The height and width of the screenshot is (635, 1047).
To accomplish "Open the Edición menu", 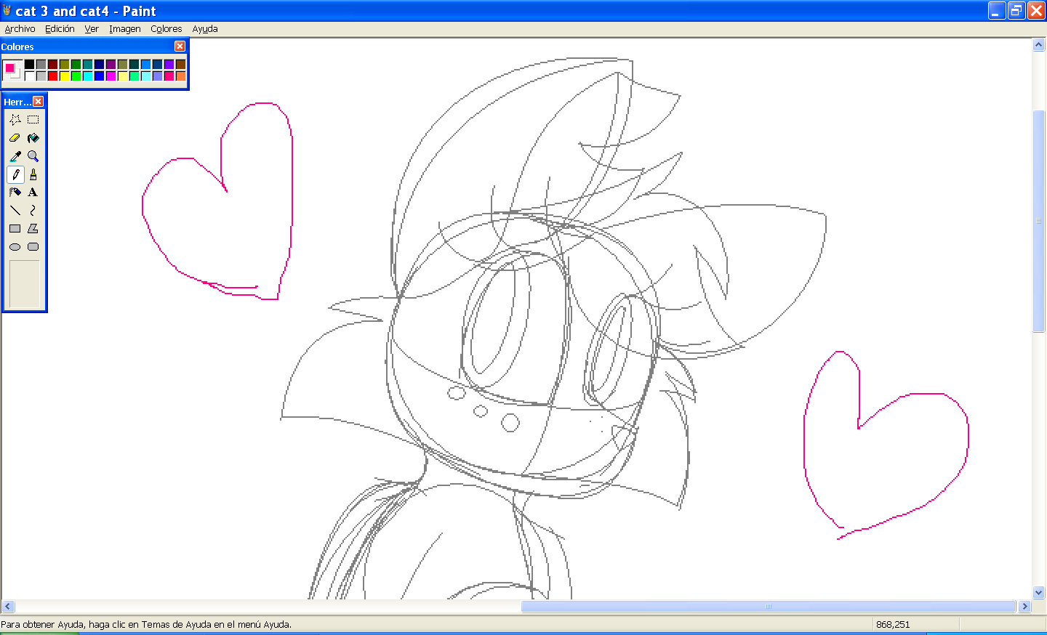I will (x=60, y=29).
